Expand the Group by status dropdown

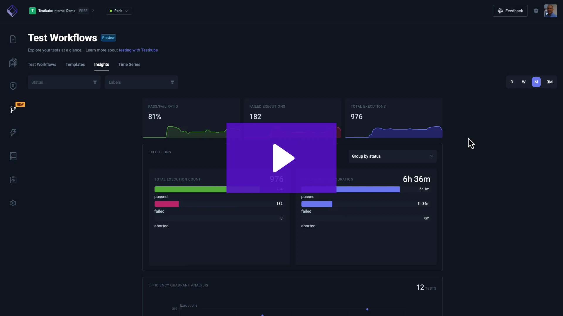pyautogui.click(x=392, y=156)
